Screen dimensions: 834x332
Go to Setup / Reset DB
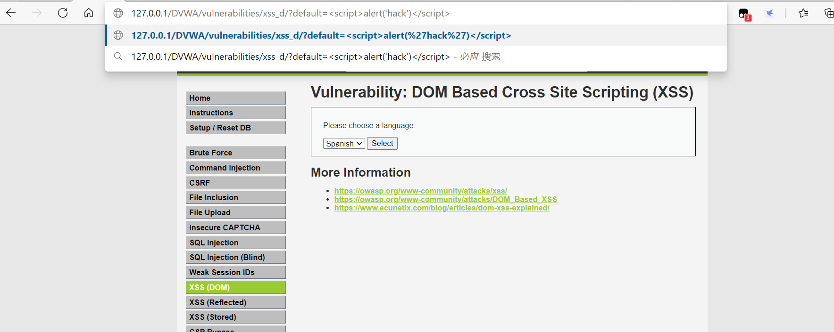point(236,128)
